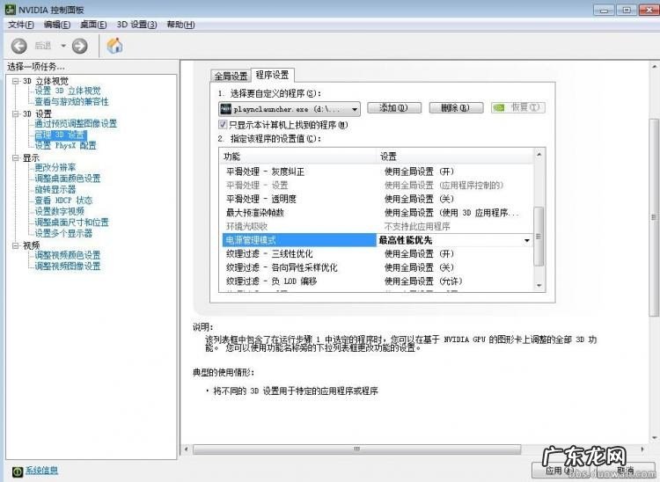Click the NVIDIA logo in the title bar
This screenshot has width=660, height=482.
[x=10, y=10]
